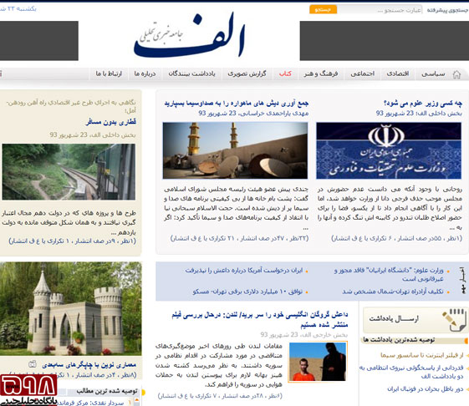
Task: Open news item تکلیف آزادراه تهران-شمال
Action: 393,292
